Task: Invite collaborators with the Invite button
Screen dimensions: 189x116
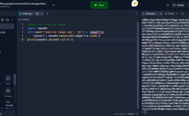Action: (178, 5)
